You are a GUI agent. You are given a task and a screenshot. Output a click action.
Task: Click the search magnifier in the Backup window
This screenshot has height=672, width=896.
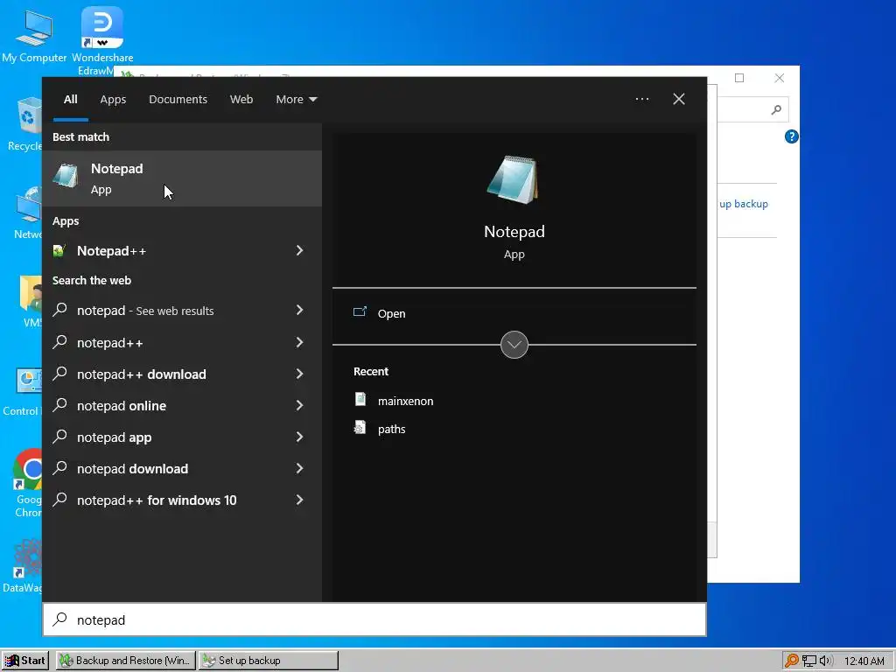pyautogui.click(x=776, y=109)
